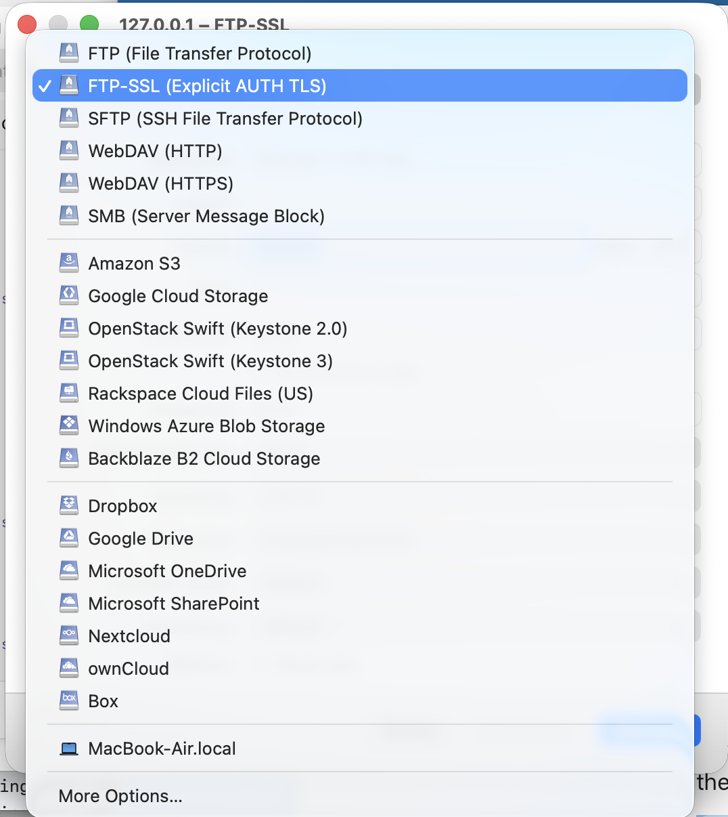Pick Rackspace Cloud Files (US)
Viewport: 728px width, 817px height.
coord(200,394)
